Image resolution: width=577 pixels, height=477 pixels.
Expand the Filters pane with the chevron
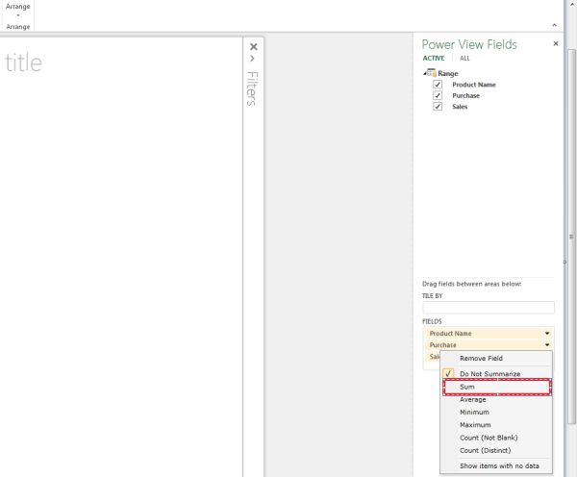[252, 59]
